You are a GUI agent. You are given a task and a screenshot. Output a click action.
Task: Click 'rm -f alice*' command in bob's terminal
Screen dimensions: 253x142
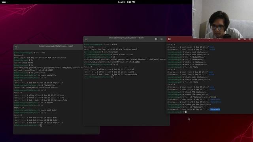(47, 103)
